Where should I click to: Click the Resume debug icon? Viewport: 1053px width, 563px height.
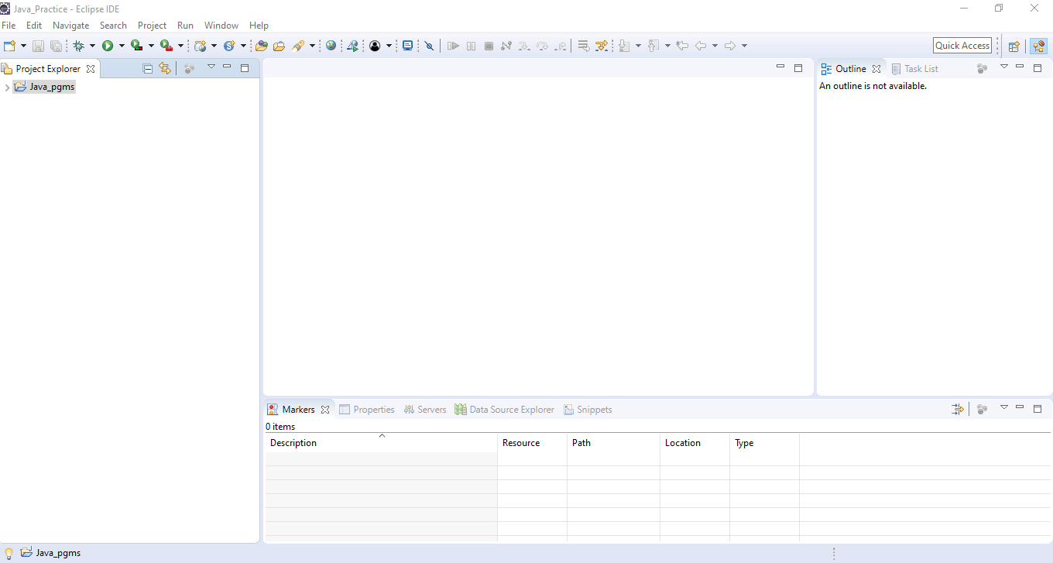click(x=453, y=46)
